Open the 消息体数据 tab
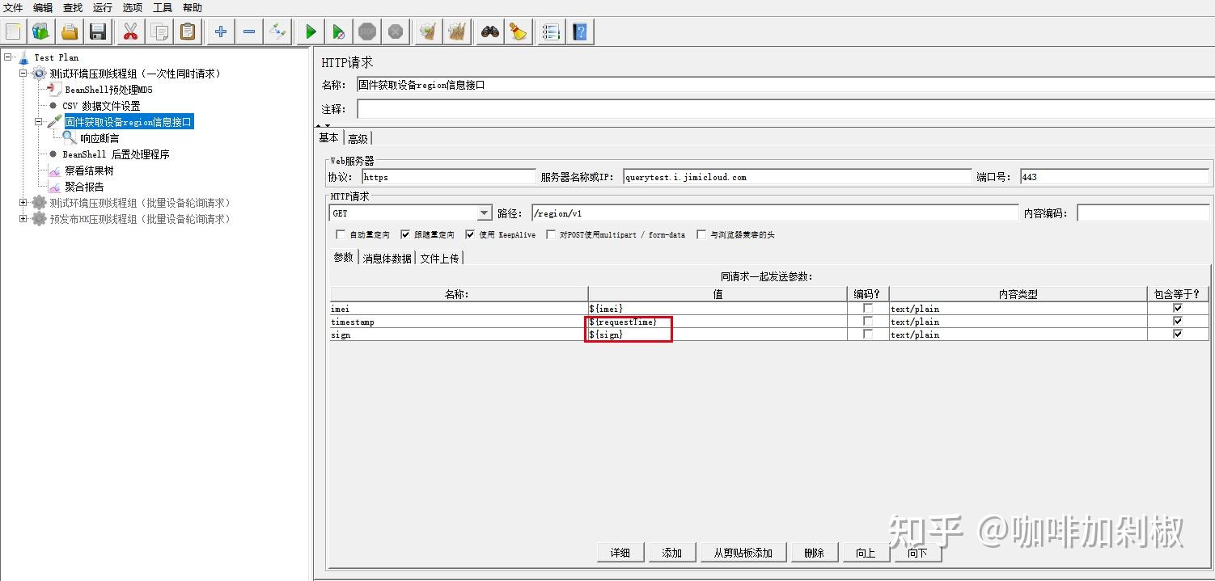 [386, 257]
